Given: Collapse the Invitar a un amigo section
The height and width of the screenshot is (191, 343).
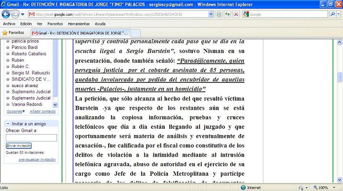Looking at the screenshot, I should tap(8, 124).
